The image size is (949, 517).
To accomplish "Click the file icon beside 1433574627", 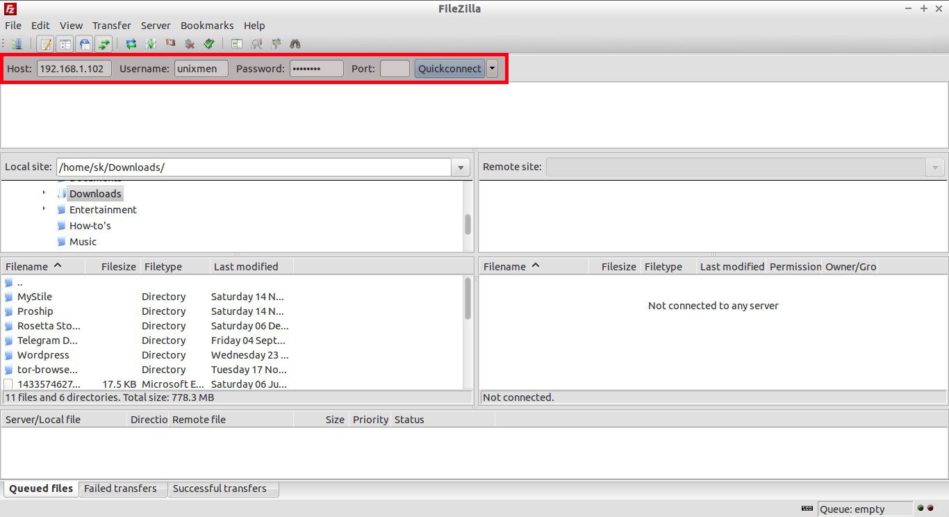I will (8, 384).
